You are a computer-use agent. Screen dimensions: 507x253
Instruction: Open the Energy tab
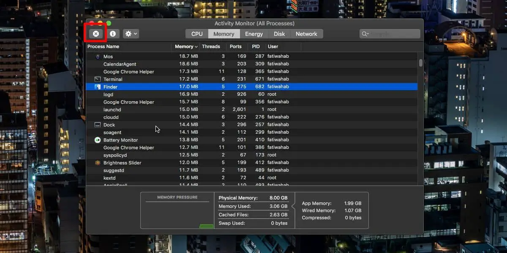tap(254, 34)
